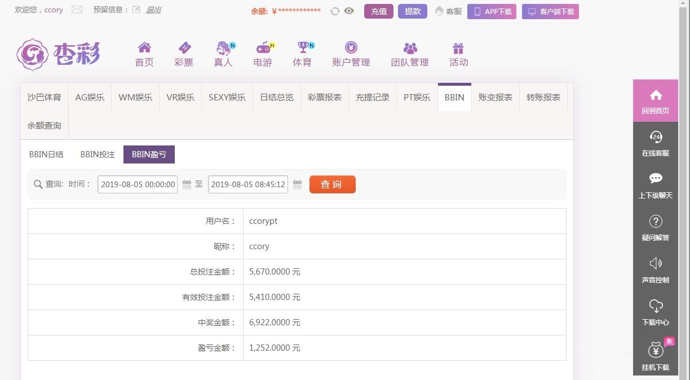Open the 体育 trophy icon
690x380 pixels.
(303, 48)
